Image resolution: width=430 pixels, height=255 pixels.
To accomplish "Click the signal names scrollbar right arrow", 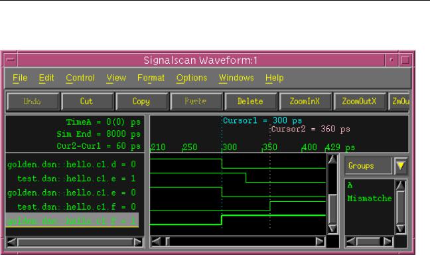I will click(138, 242).
